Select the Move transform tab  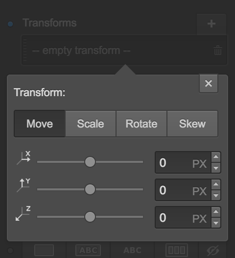(x=40, y=124)
